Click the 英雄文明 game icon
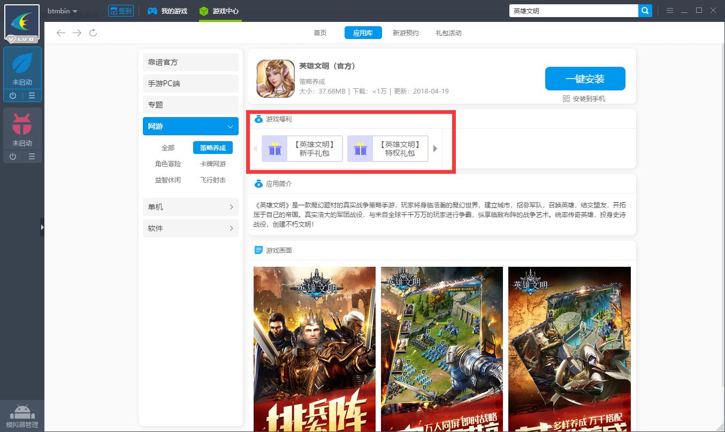The height and width of the screenshot is (432, 725). [x=276, y=79]
